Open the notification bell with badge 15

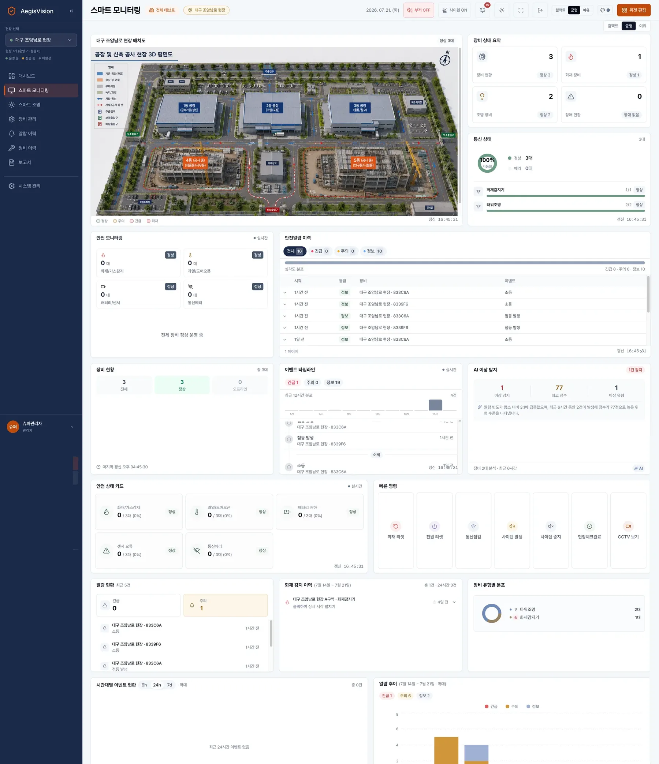tap(483, 10)
